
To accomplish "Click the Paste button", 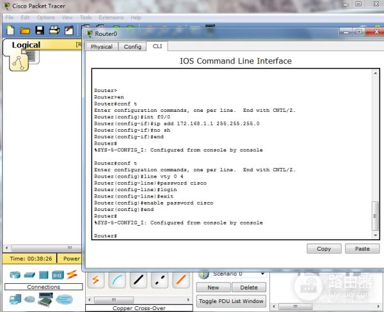I will (x=362, y=249).
